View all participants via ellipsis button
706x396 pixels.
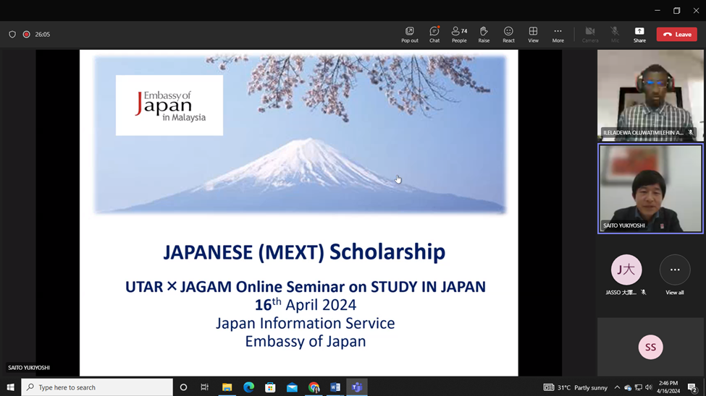[x=674, y=270]
